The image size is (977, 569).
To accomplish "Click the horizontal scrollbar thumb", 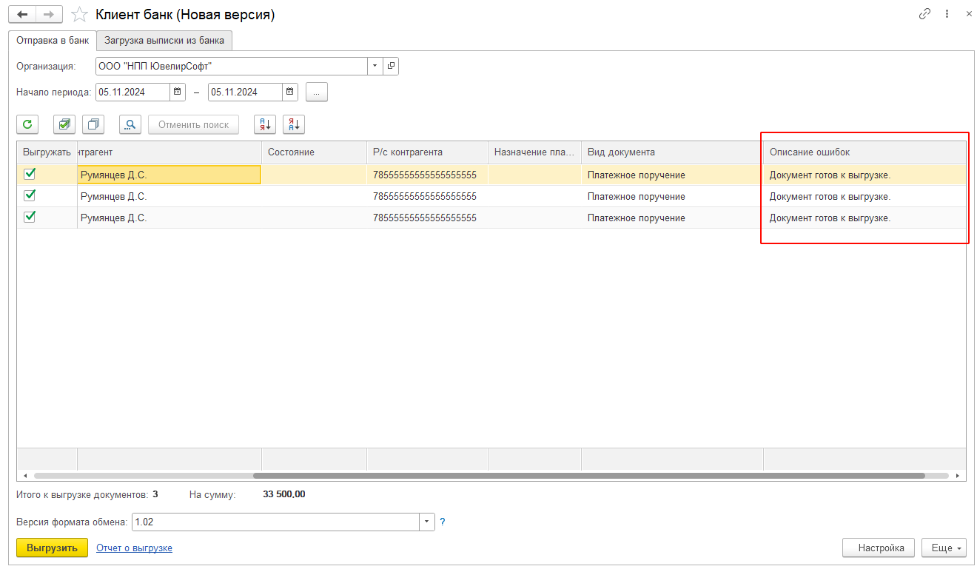I will 589,476.
